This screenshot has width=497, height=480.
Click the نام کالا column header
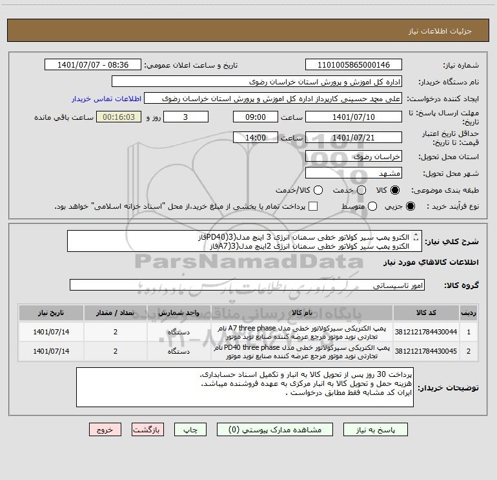point(302,313)
